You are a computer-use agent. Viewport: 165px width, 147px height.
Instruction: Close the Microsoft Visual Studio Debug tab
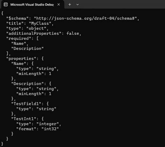coord(59,5)
